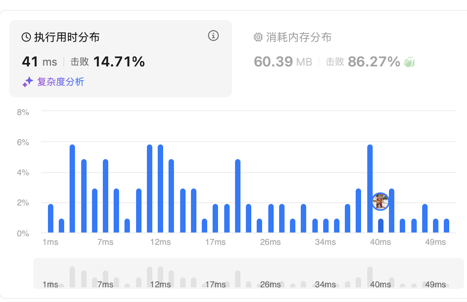Click the 86.27% memory beat percentage
Viewport: 467px width, 302px height.
374,61
